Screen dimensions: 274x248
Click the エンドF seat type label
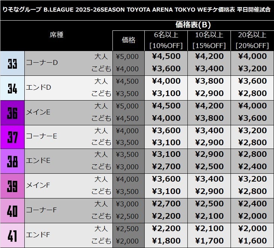tap(39, 235)
